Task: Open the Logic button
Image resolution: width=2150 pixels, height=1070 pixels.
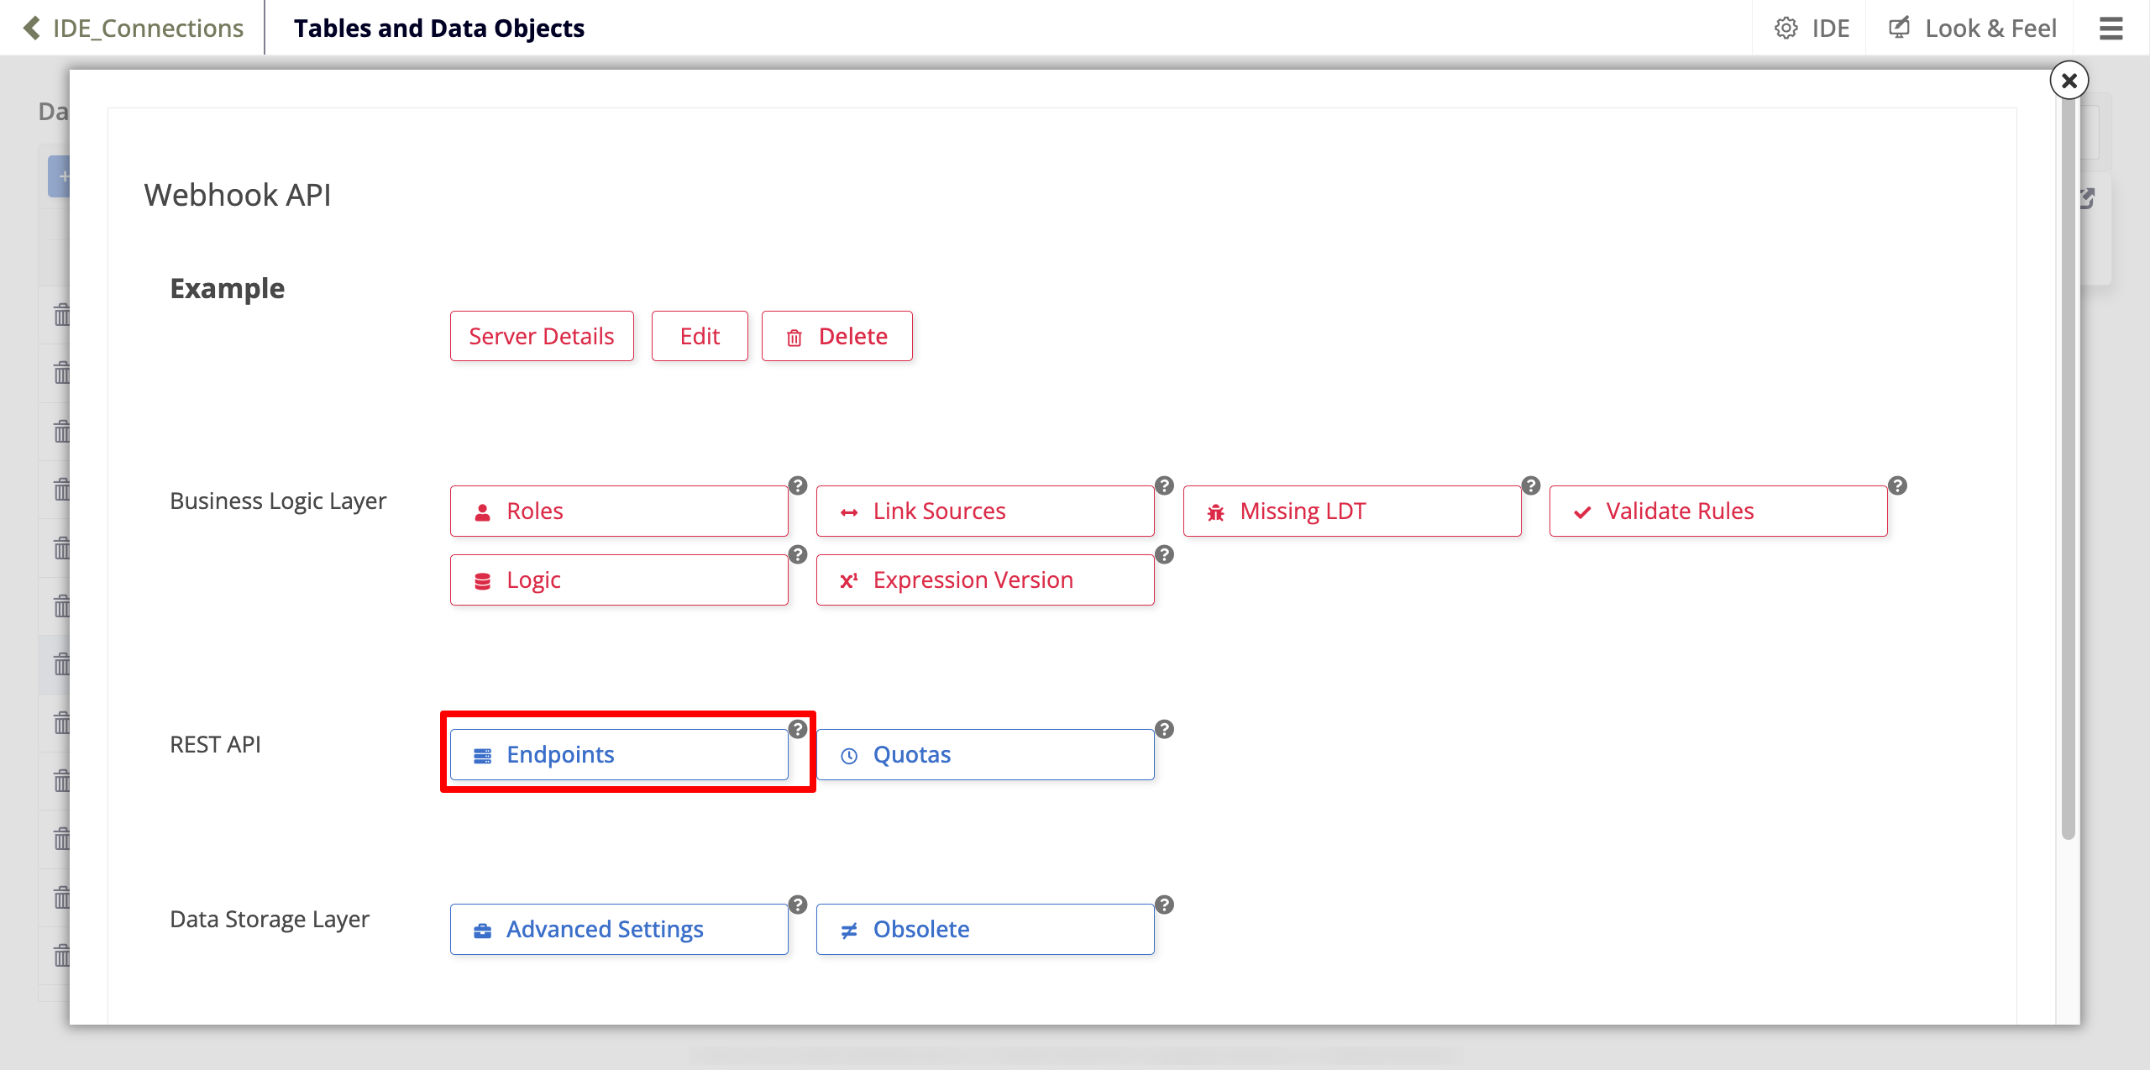Action: pos(619,580)
